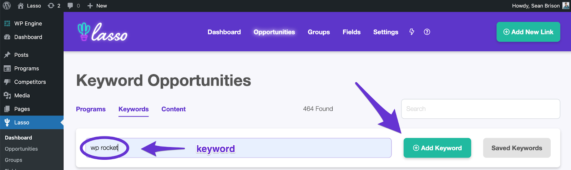Open the comments bubble icon
The image size is (571, 170).
70,6
